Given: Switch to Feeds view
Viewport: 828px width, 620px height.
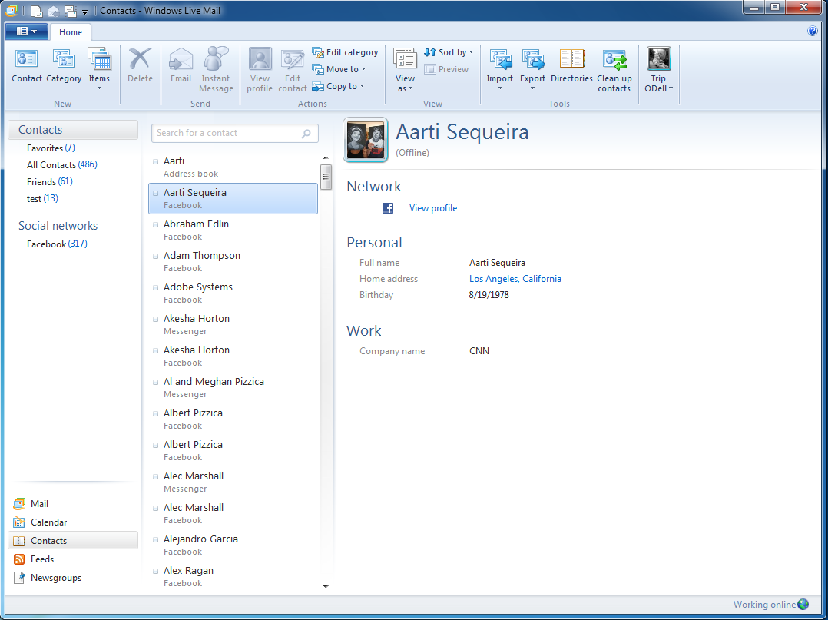Looking at the screenshot, I should point(35,559).
